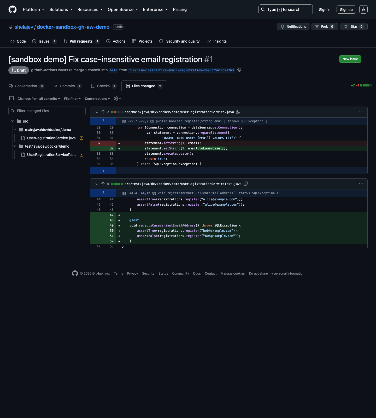Open the Projects tab
Image resolution: width=376 pixels, height=418 pixels.
(x=142, y=41)
